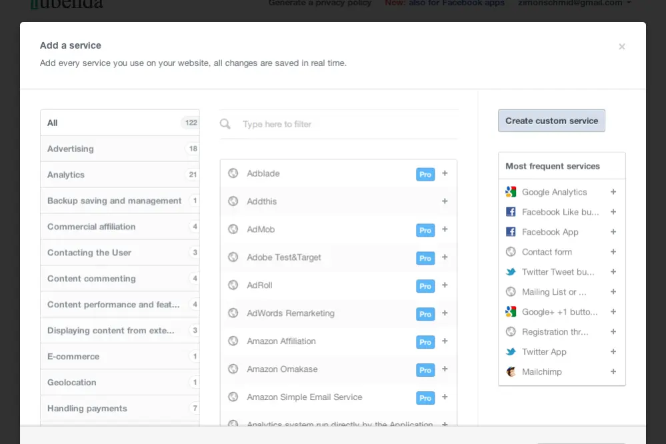Add AdMob with its plus icon
666x444 pixels.
(445, 229)
